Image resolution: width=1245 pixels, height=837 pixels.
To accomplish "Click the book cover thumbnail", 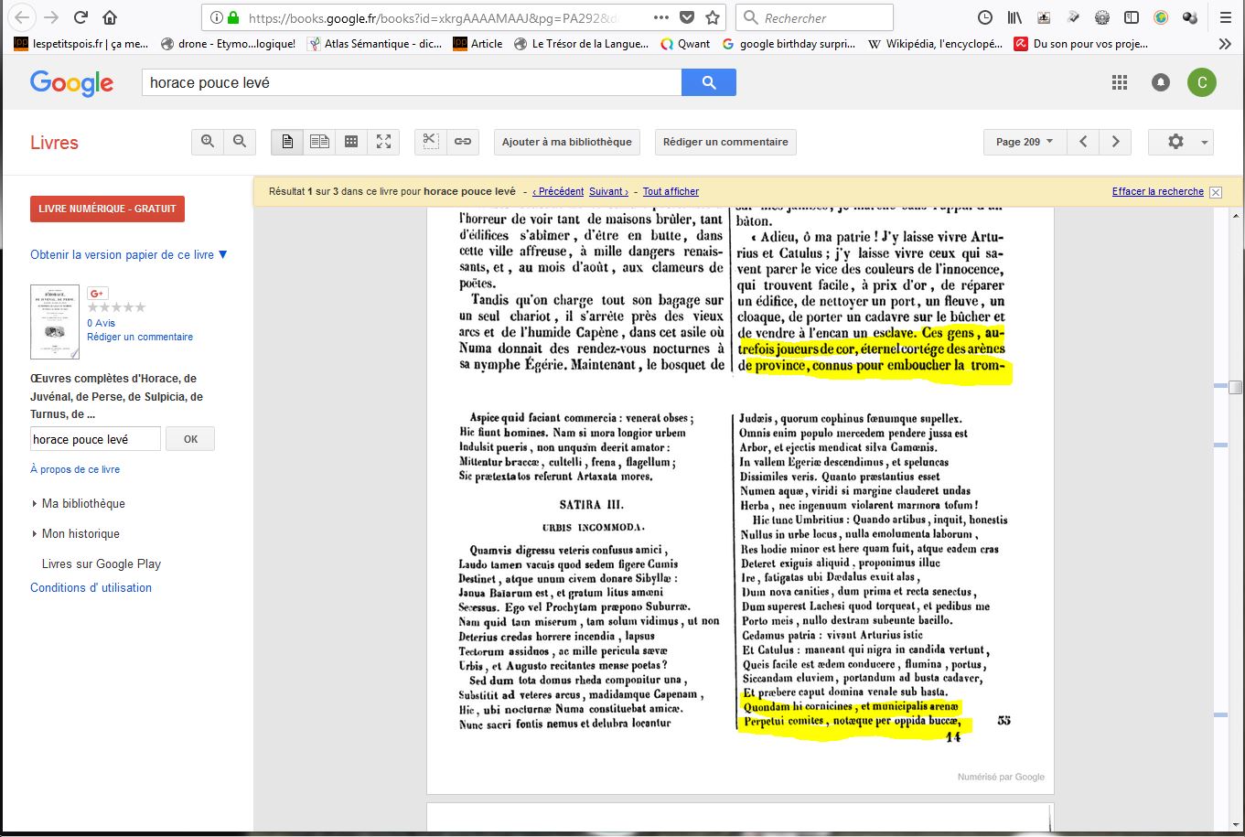I will [55, 322].
